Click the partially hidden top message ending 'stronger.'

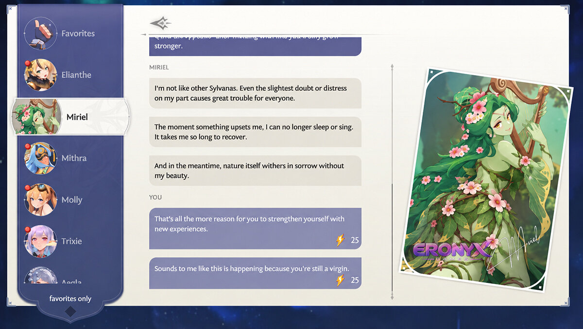coord(255,47)
